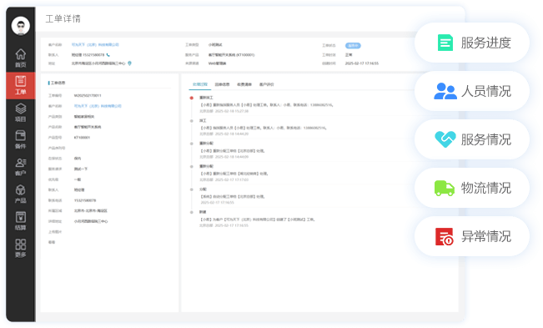Open the 项目 project layers icon
The width and height of the screenshot is (543, 328).
point(20,113)
